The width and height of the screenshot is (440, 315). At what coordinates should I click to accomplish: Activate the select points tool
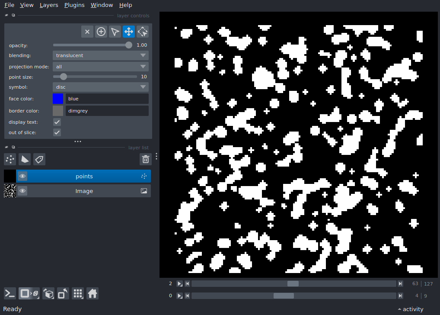(x=115, y=32)
